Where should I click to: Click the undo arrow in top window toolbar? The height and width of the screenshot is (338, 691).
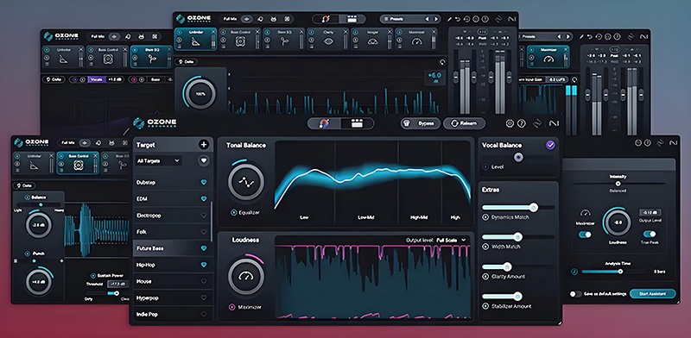[459, 19]
